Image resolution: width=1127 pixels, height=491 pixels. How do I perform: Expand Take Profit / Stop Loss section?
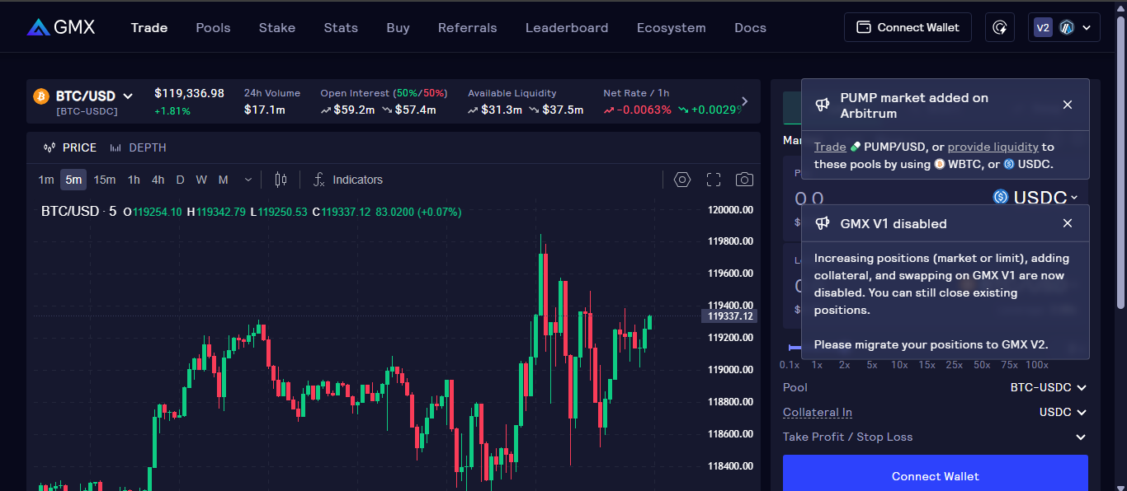click(1081, 437)
